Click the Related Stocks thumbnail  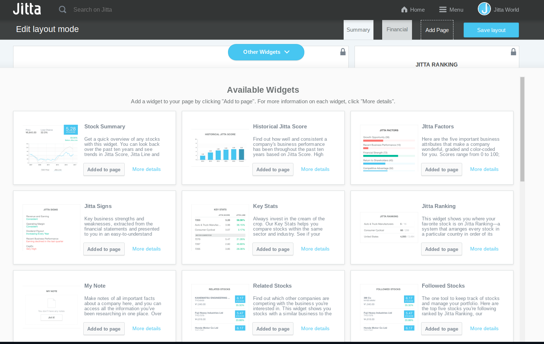tap(220, 307)
